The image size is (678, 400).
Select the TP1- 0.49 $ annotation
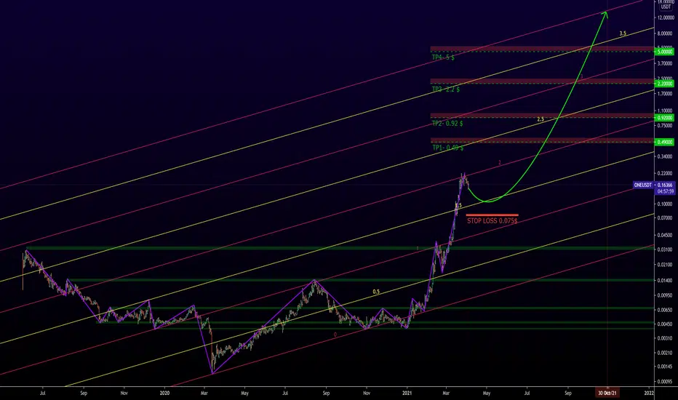(447, 148)
